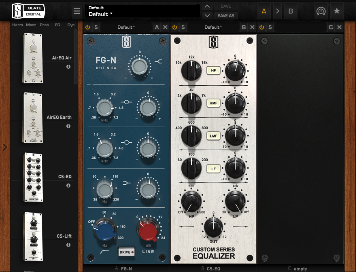Open the dial icon in top bar
This screenshot has width=357, height=272.
pos(321,11)
